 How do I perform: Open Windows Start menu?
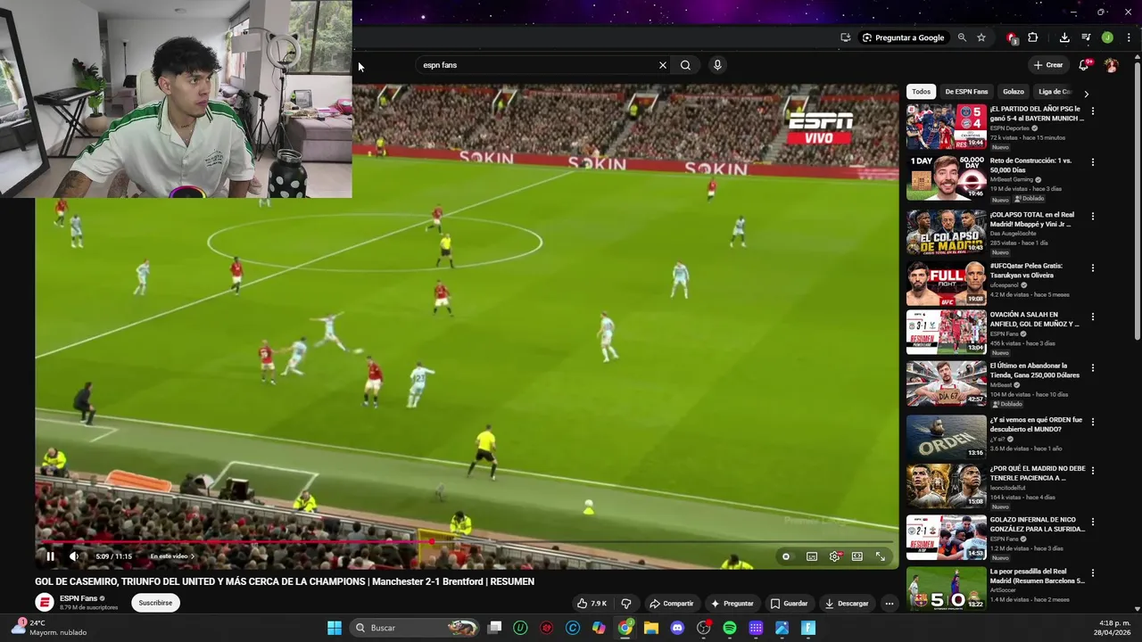coord(335,628)
